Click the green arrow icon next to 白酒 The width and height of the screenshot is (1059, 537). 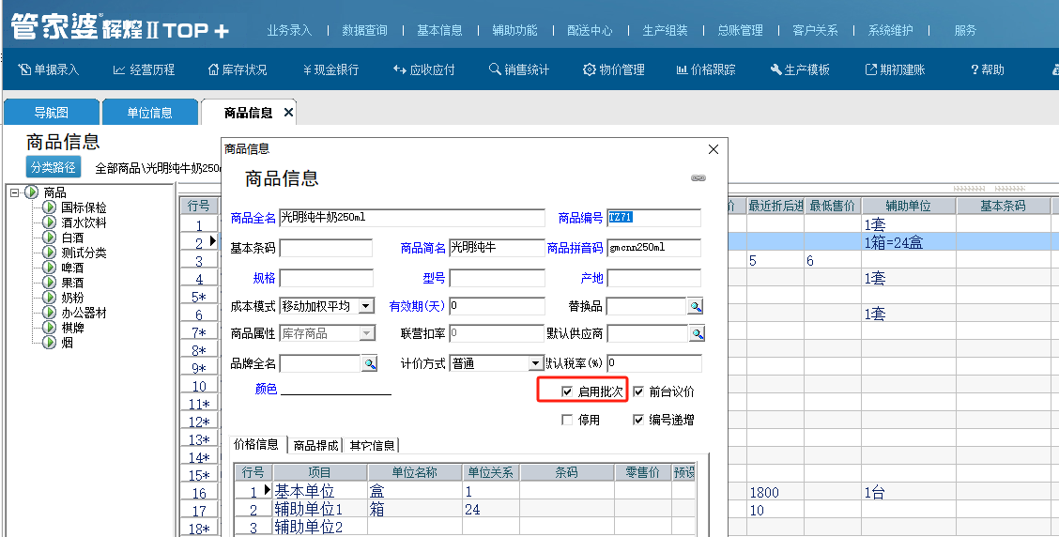pos(50,238)
